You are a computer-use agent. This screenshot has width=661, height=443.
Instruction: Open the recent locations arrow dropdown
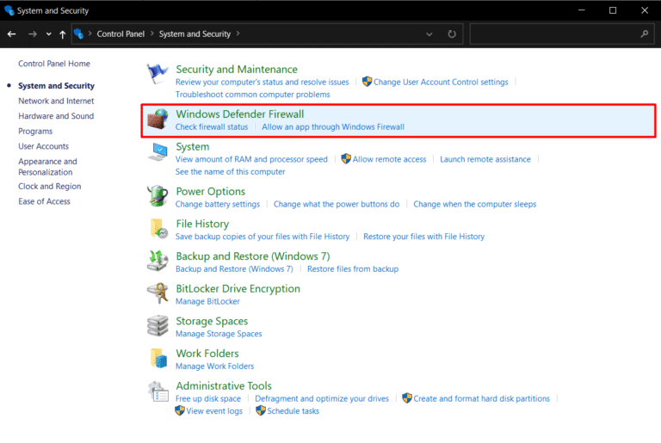48,34
